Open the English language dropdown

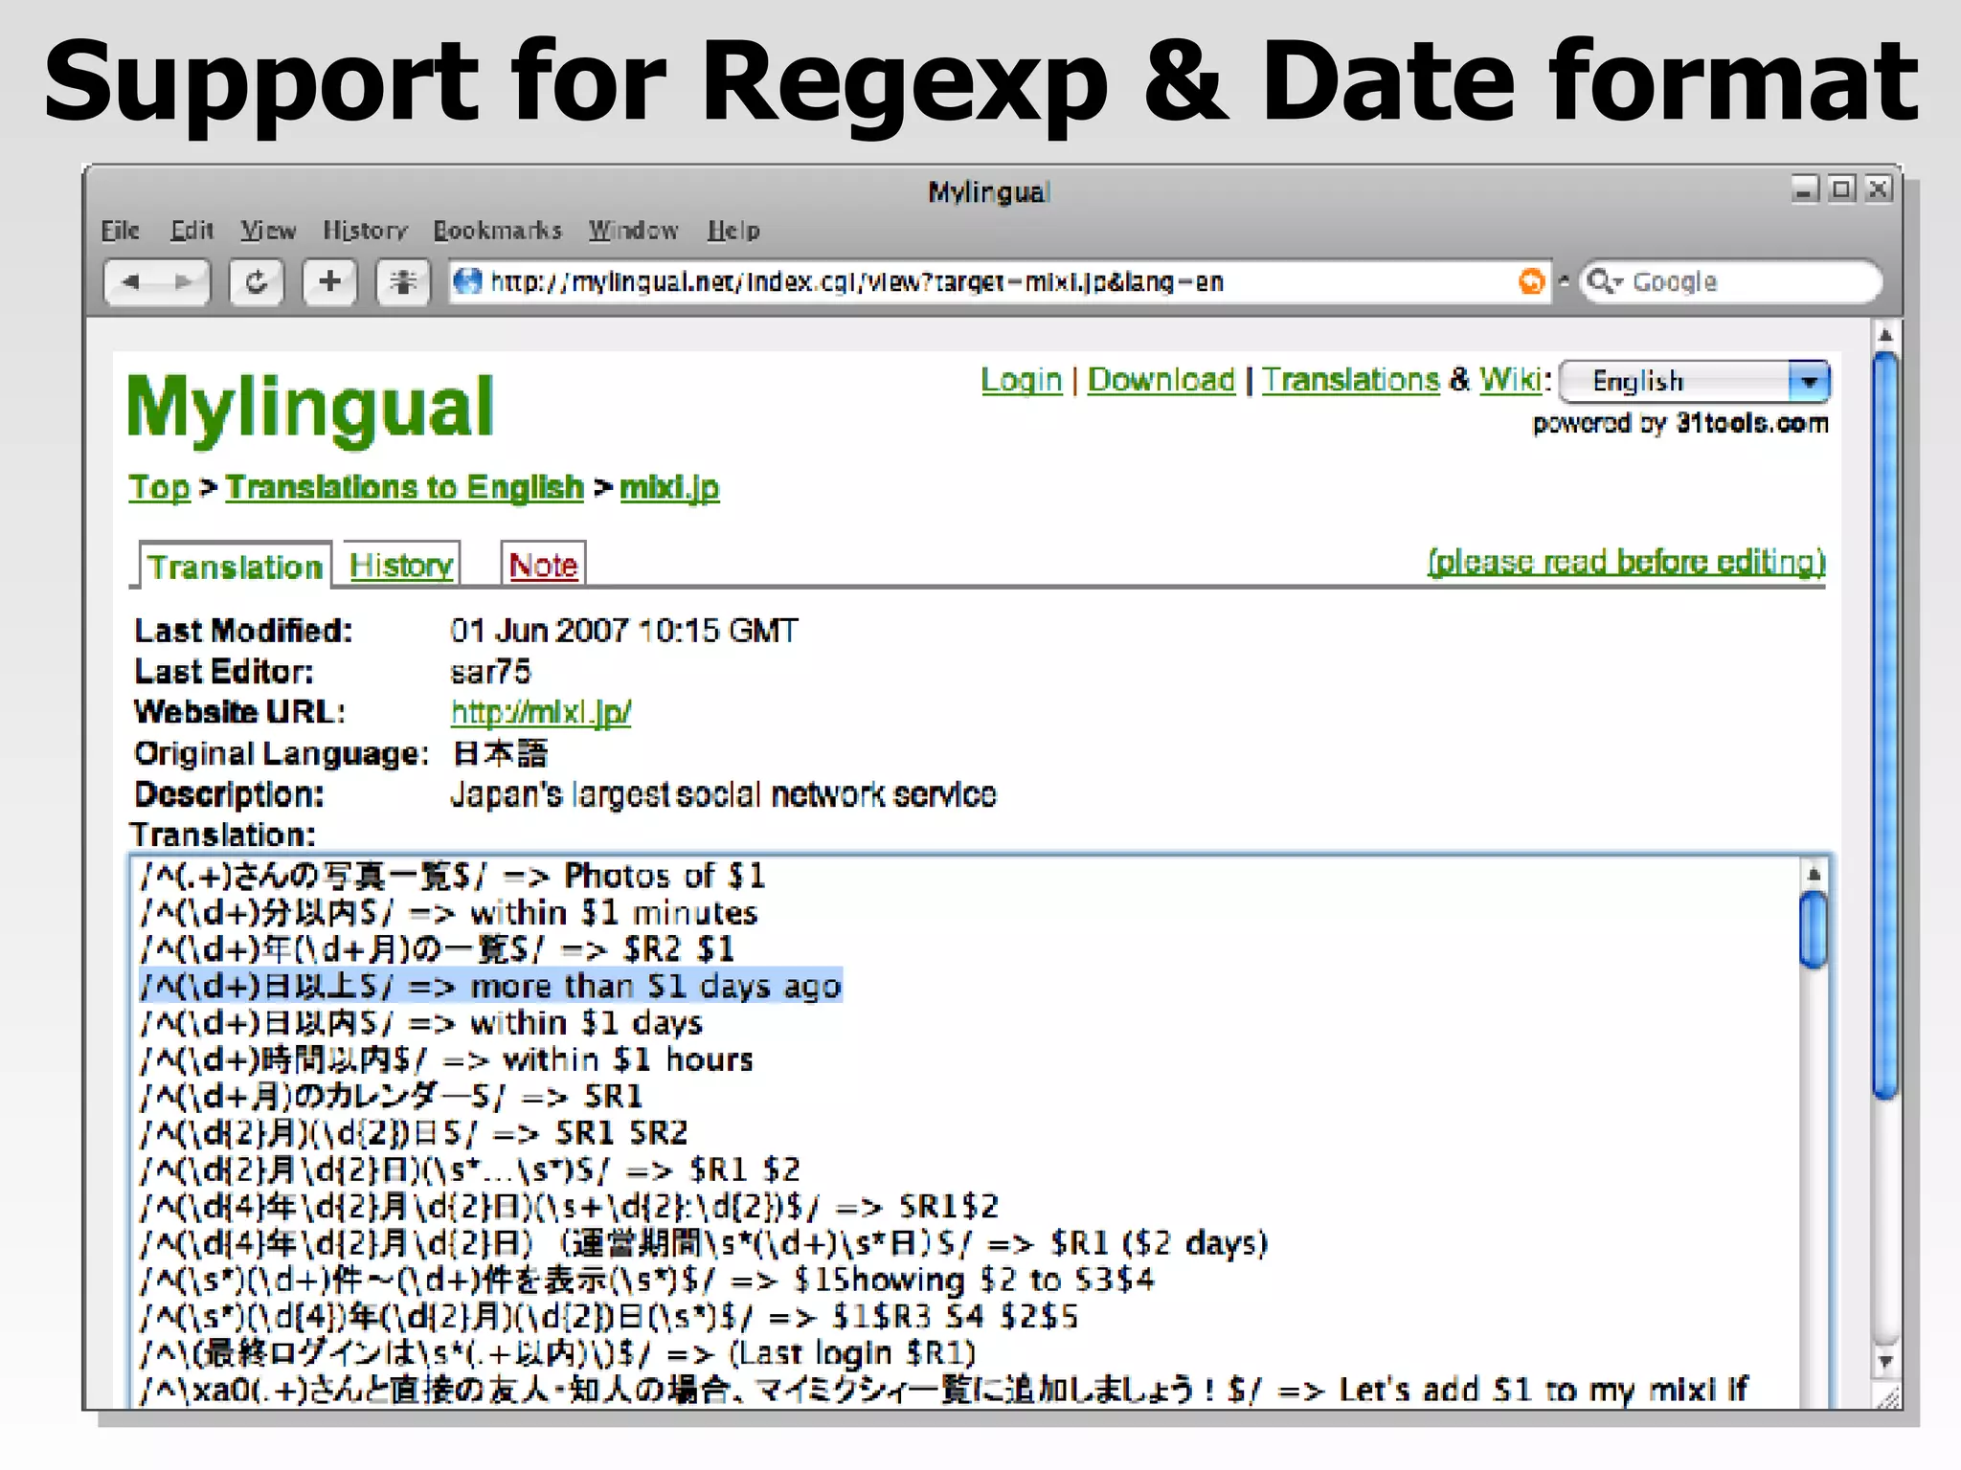[x=1695, y=381]
